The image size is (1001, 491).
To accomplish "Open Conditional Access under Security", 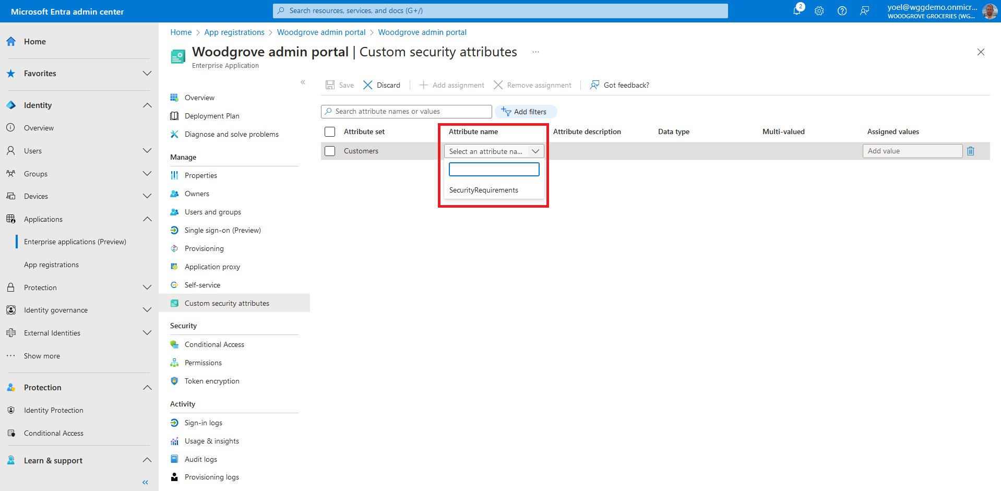I will tap(214, 344).
